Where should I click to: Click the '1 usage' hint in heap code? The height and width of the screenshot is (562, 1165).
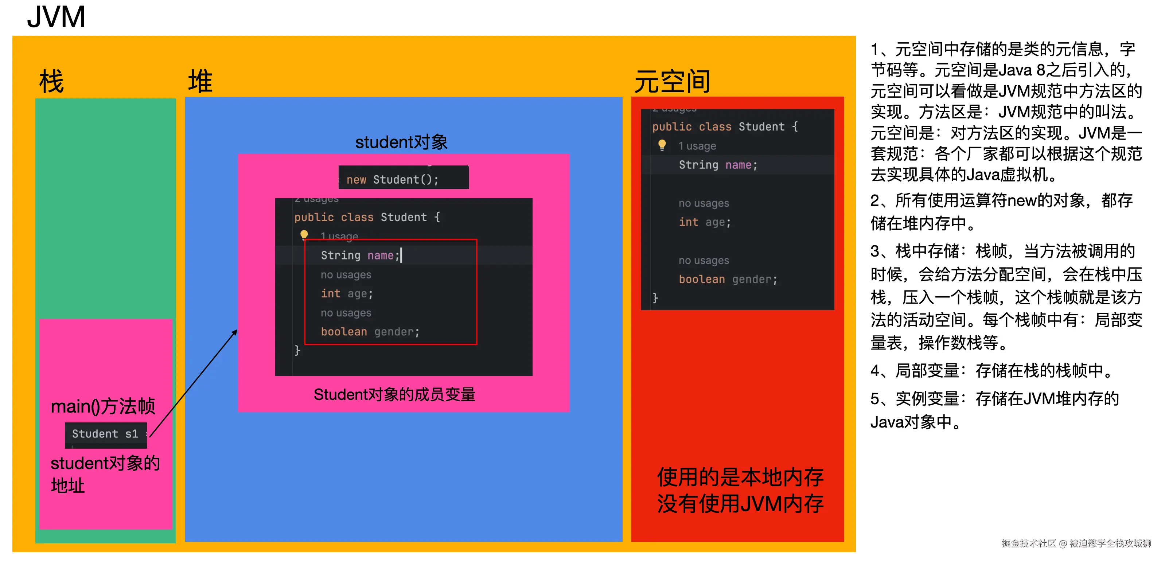[339, 236]
